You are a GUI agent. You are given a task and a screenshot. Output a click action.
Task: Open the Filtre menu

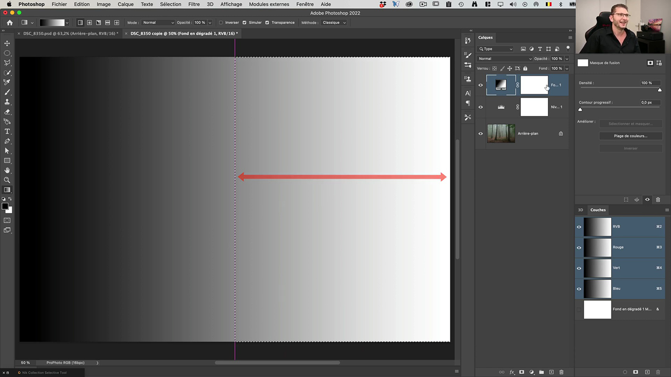pos(193,4)
